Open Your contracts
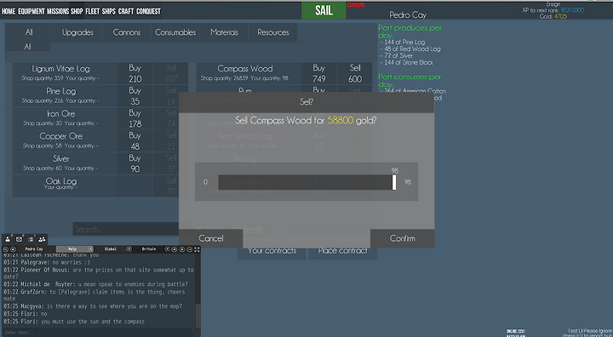613x337 pixels. [x=272, y=251]
